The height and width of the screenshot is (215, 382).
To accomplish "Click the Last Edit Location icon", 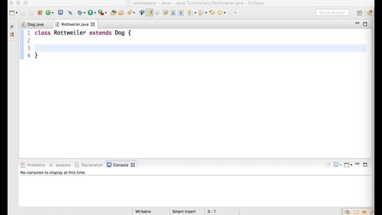I will (x=212, y=13).
